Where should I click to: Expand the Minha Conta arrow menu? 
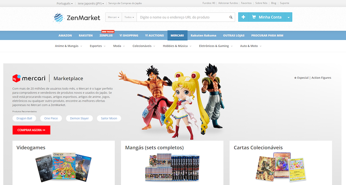289,17
